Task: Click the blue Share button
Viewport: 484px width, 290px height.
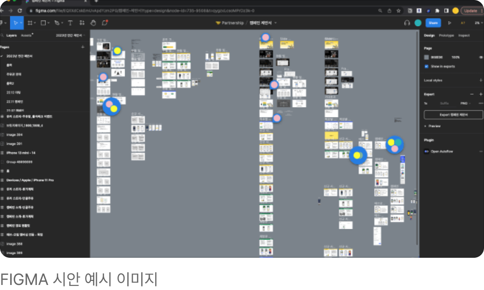Action: click(433, 23)
